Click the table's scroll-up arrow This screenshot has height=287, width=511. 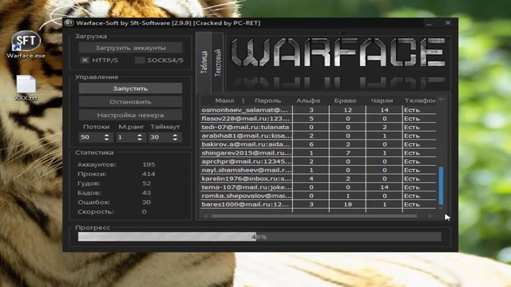[441, 99]
